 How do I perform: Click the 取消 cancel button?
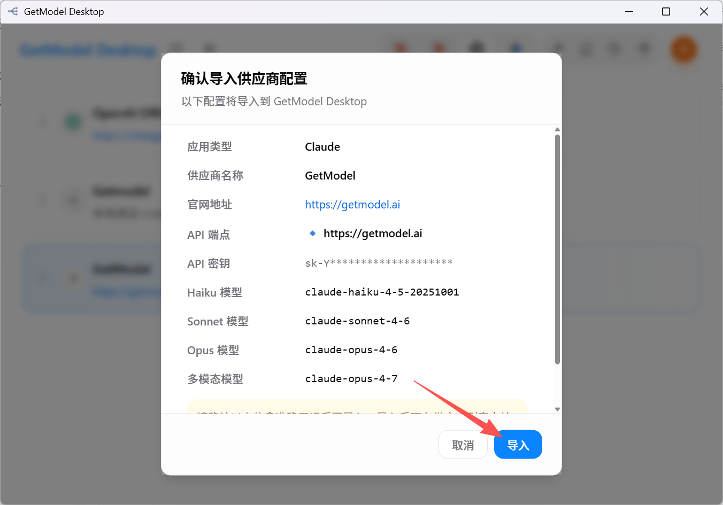tap(463, 445)
